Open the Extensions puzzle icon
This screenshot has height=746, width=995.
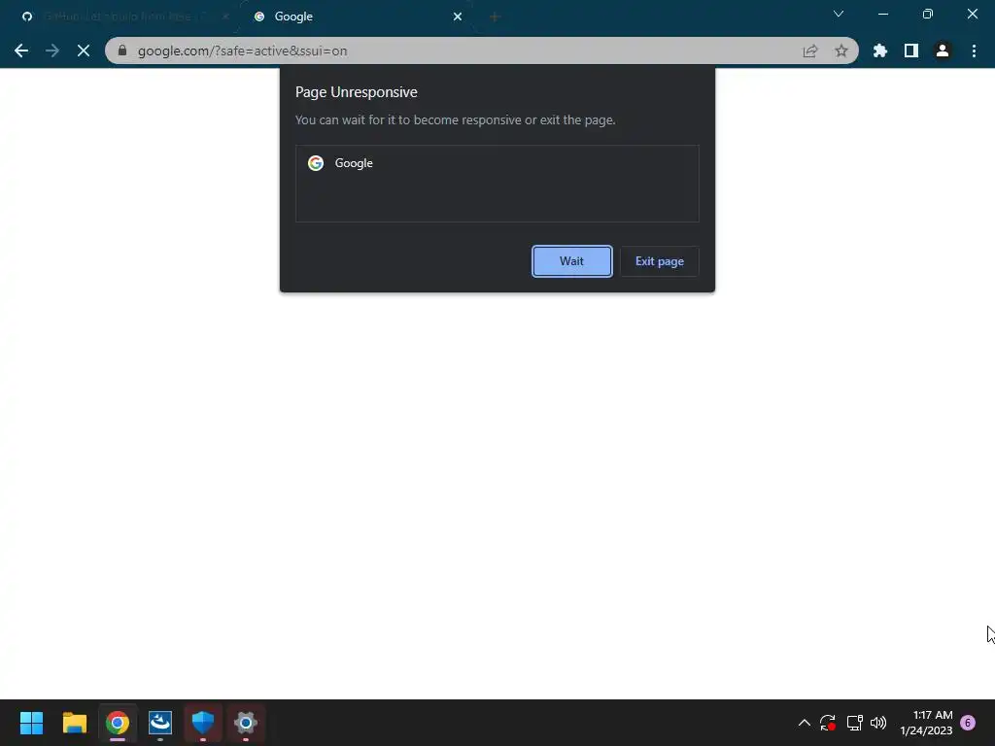pos(880,51)
